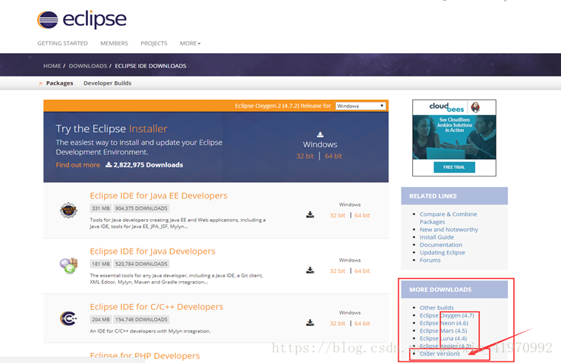Screen dimensions: 561x363
Task: Download Java Developers 64 bit
Action: pyautogui.click(x=362, y=271)
